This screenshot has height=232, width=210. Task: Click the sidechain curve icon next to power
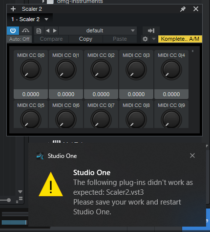click(25, 30)
